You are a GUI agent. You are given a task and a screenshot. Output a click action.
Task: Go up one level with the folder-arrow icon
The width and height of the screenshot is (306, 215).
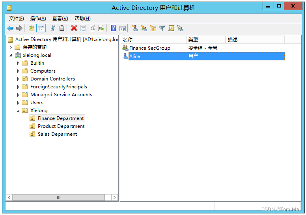pos(32,28)
